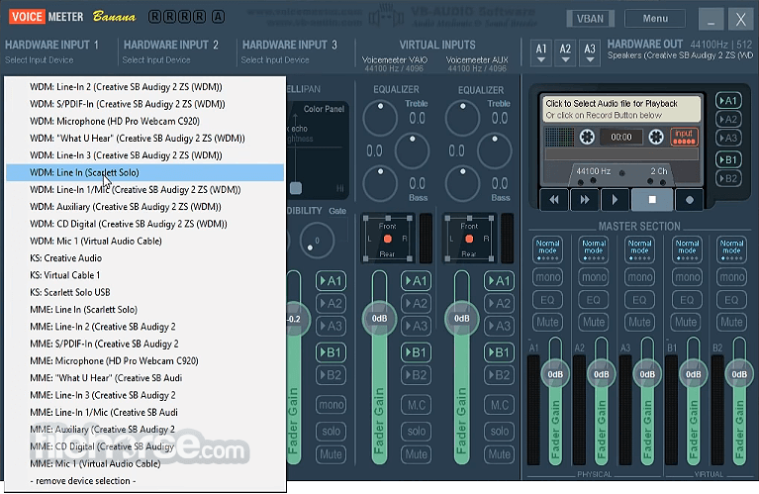The height and width of the screenshot is (494, 759).
Task: Select WDM: Mic 1 (Virtual Audio Cable)
Action: (144, 242)
